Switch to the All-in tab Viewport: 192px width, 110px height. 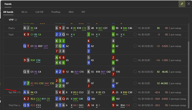coord(24,12)
